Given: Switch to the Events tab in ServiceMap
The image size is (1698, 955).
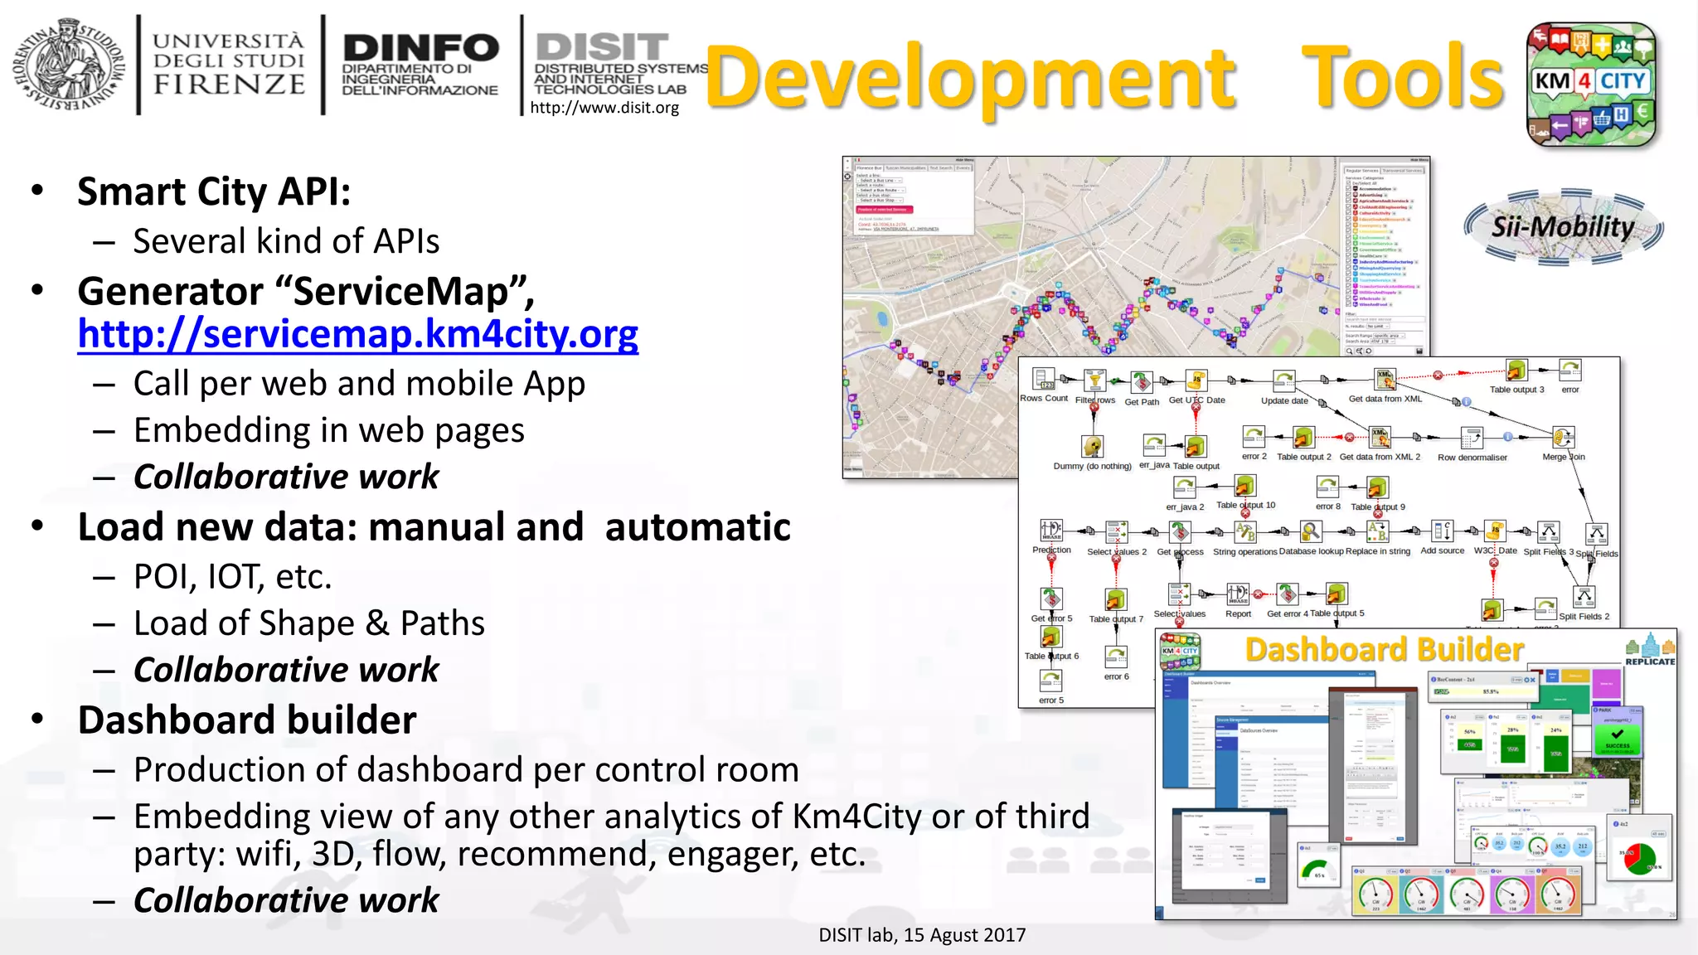Looking at the screenshot, I should pyautogui.click(x=963, y=168).
